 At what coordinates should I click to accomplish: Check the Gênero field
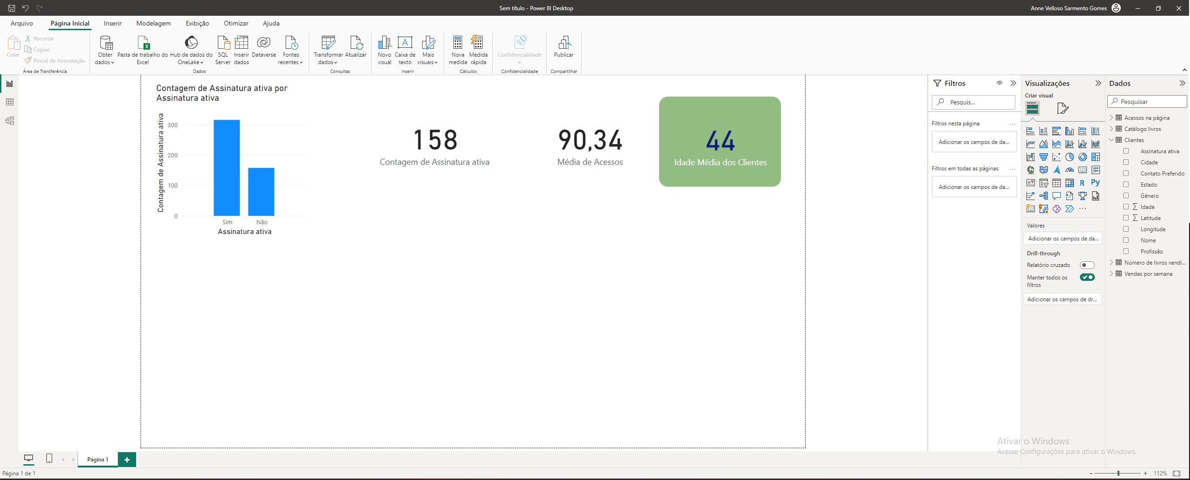pos(1126,196)
